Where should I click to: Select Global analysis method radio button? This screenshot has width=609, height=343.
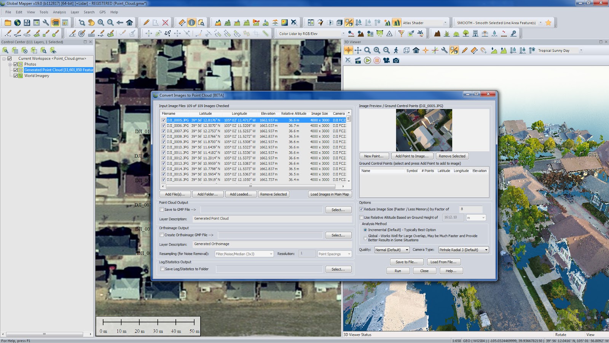tap(365, 238)
